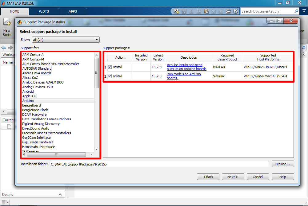Viewport: 308px width, 206px height.
Task: Click the Copy icon in quick access toolbar
Action: point(199,11)
